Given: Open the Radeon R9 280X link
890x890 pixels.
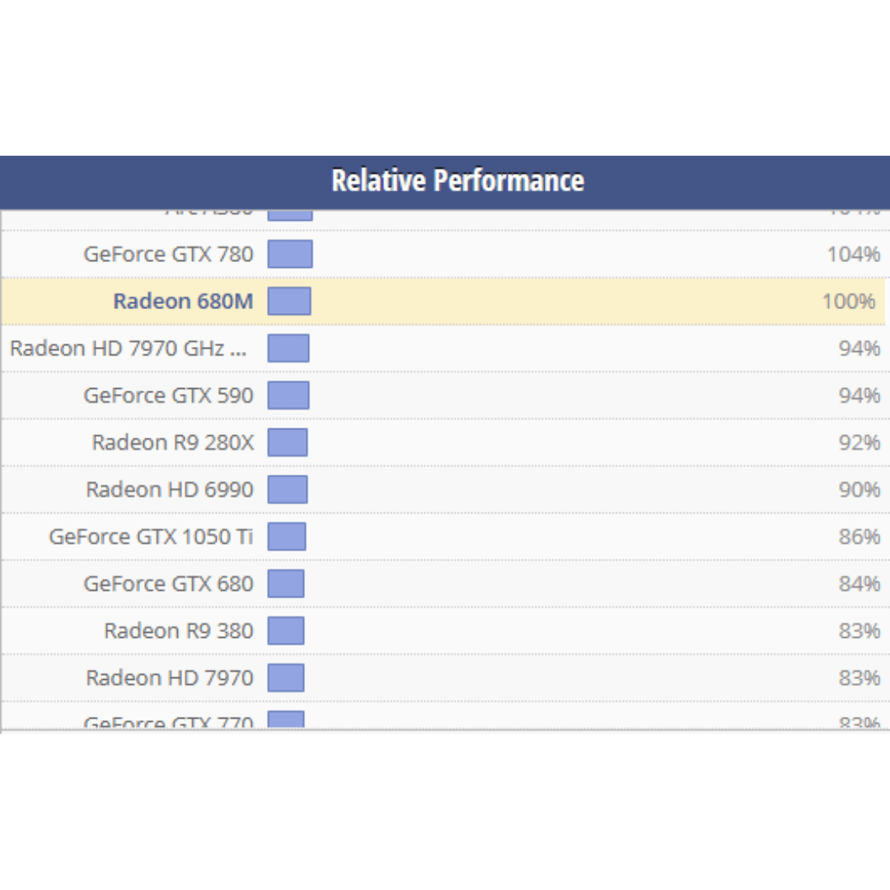Looking at the screenshot, I should [x=172, y=443].
